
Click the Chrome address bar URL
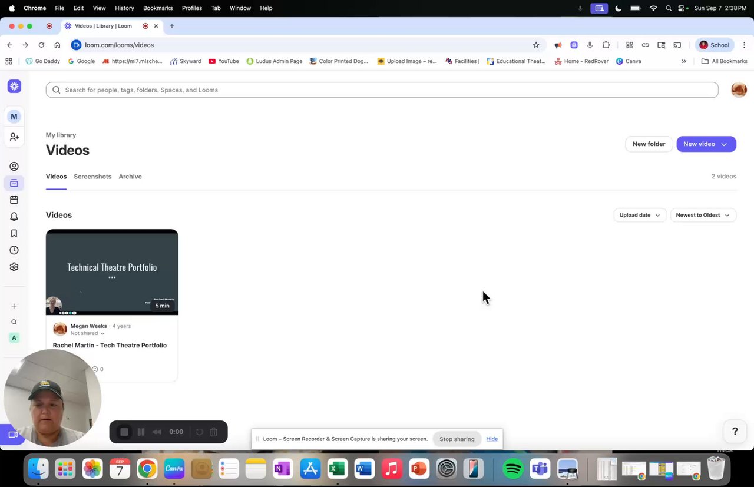pyautogui.click(x=119, y=45)
